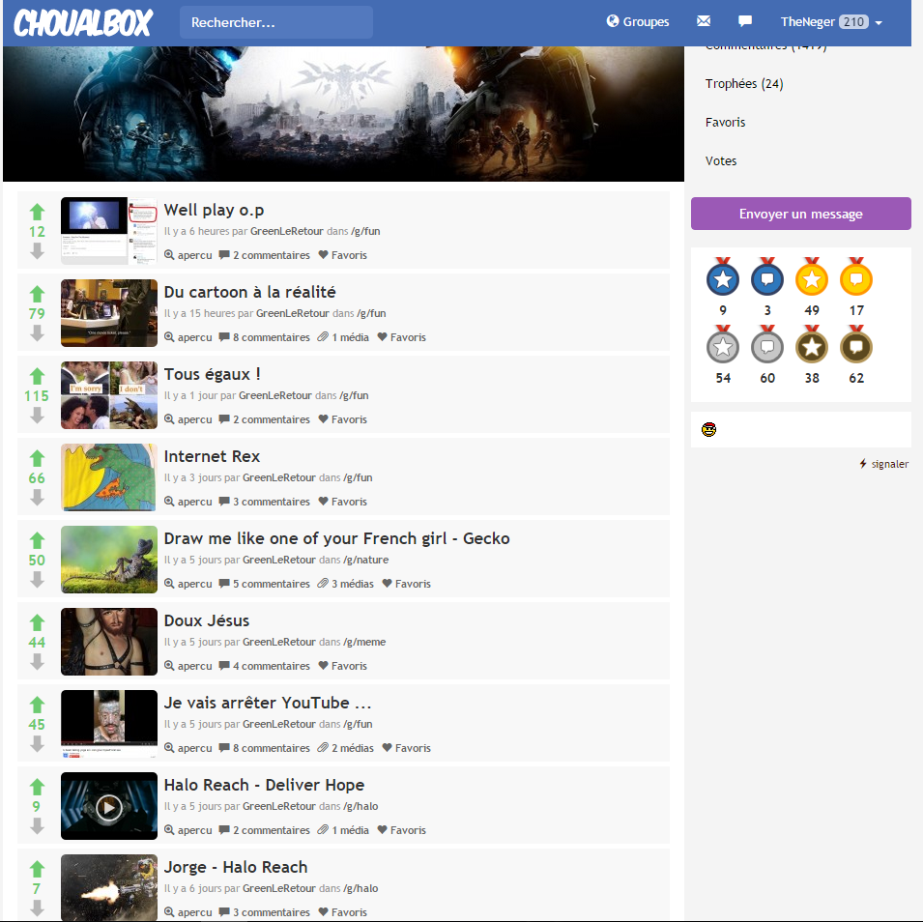
Task: Click the blue star medal trophy
Action: click(x=723, y=279)
